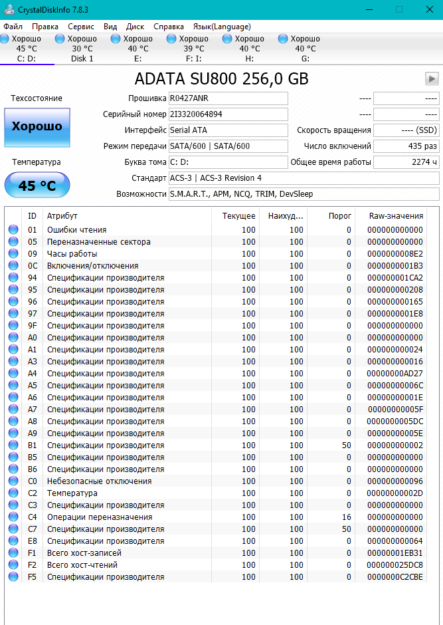Open the Сервис menu
Image resolution: width=443 pixels, height=625 pixels.
[x=81, y=27]
